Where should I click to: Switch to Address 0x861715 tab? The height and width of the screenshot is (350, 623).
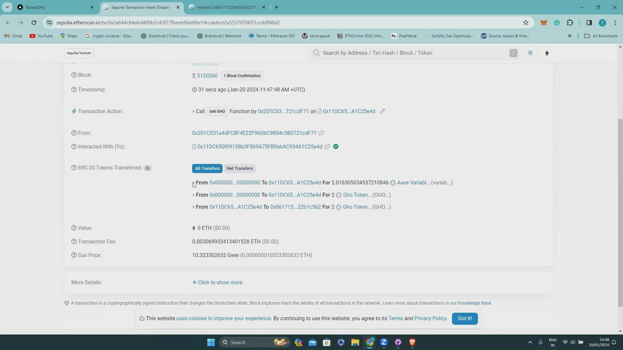(x=227, y=7)
